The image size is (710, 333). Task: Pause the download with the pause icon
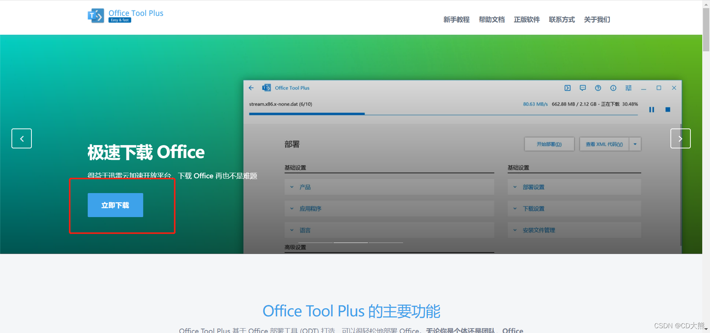click(652, 110)
